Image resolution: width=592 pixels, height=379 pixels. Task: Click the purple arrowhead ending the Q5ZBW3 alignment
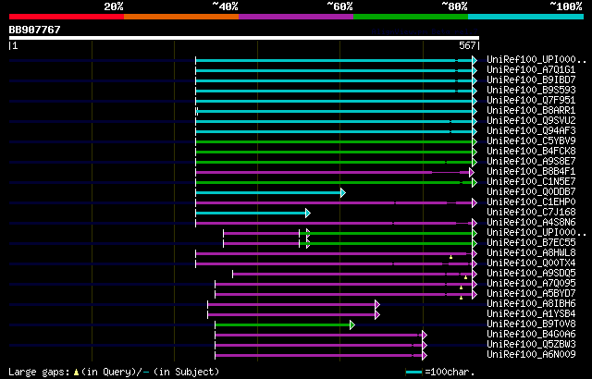[425, 345]
